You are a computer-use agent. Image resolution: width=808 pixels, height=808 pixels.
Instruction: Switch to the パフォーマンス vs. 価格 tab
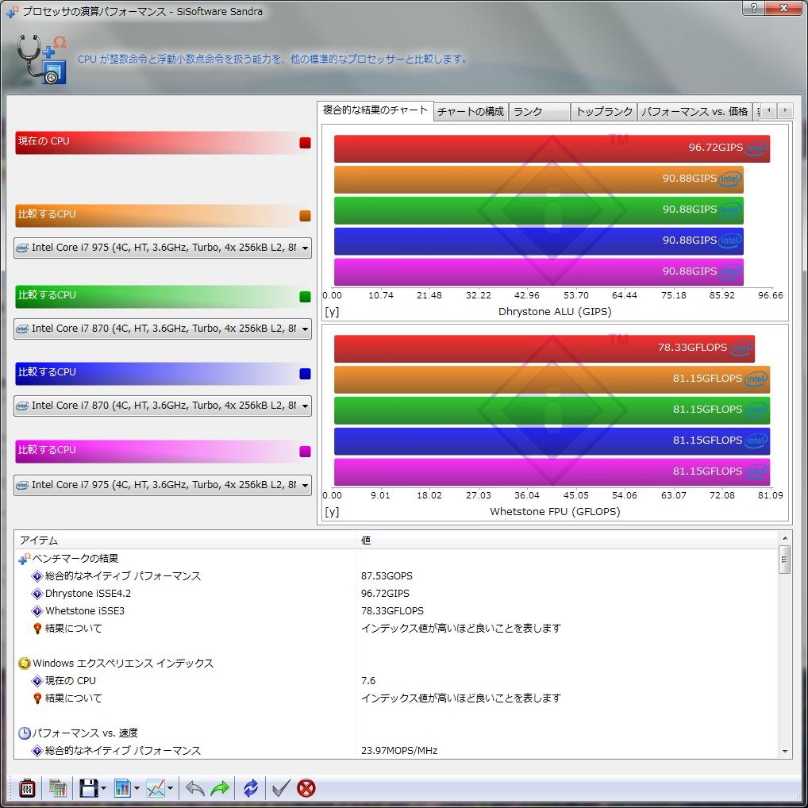pyautogui.click(x=694, y=112)
